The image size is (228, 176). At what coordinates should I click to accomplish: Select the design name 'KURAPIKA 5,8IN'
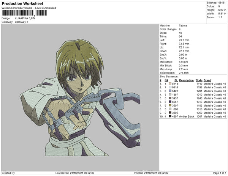pos(25,19)
